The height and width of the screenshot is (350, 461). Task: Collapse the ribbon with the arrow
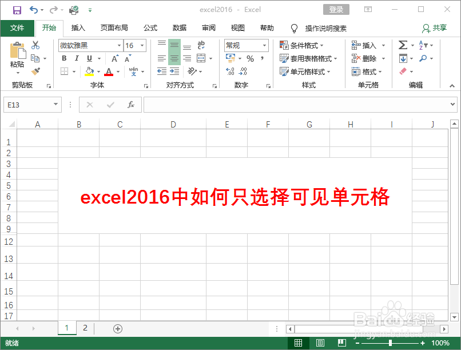coord(452,86)
